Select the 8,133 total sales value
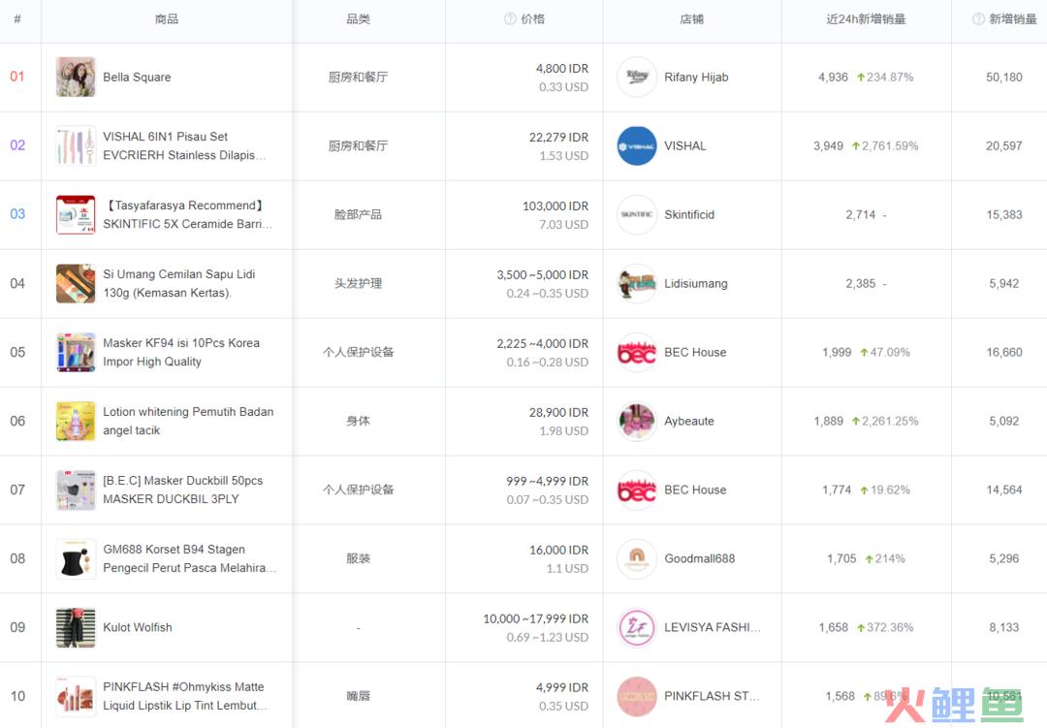Image resolution: width=1047 pixels, height=728 pixels. coord(1004,627)
